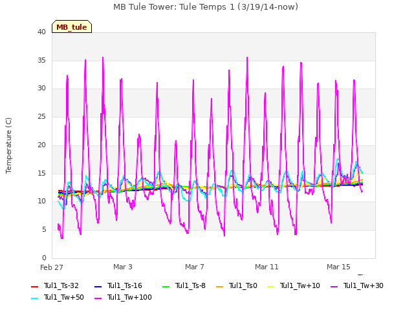Click the Feb 27 x-axis label
The image size is (414, 310).
[52, 267]
